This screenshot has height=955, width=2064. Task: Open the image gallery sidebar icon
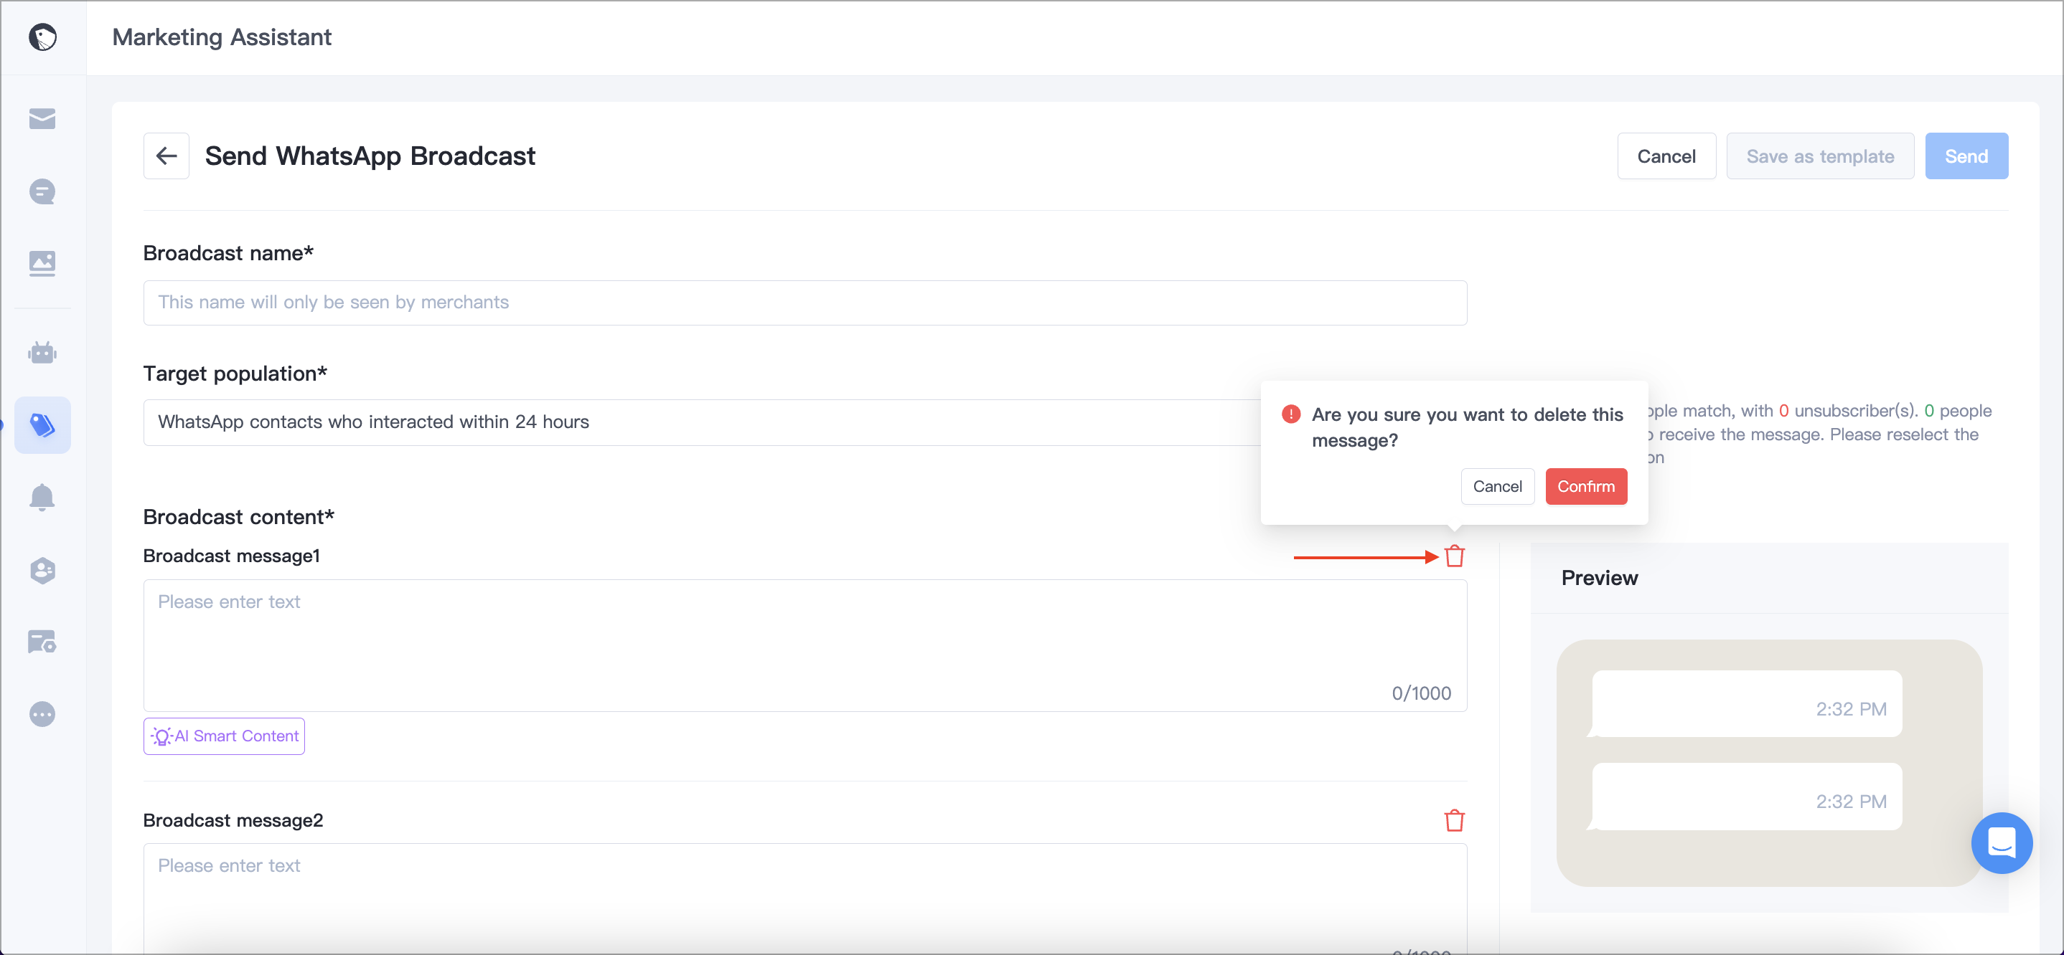(x=42, y=263)
